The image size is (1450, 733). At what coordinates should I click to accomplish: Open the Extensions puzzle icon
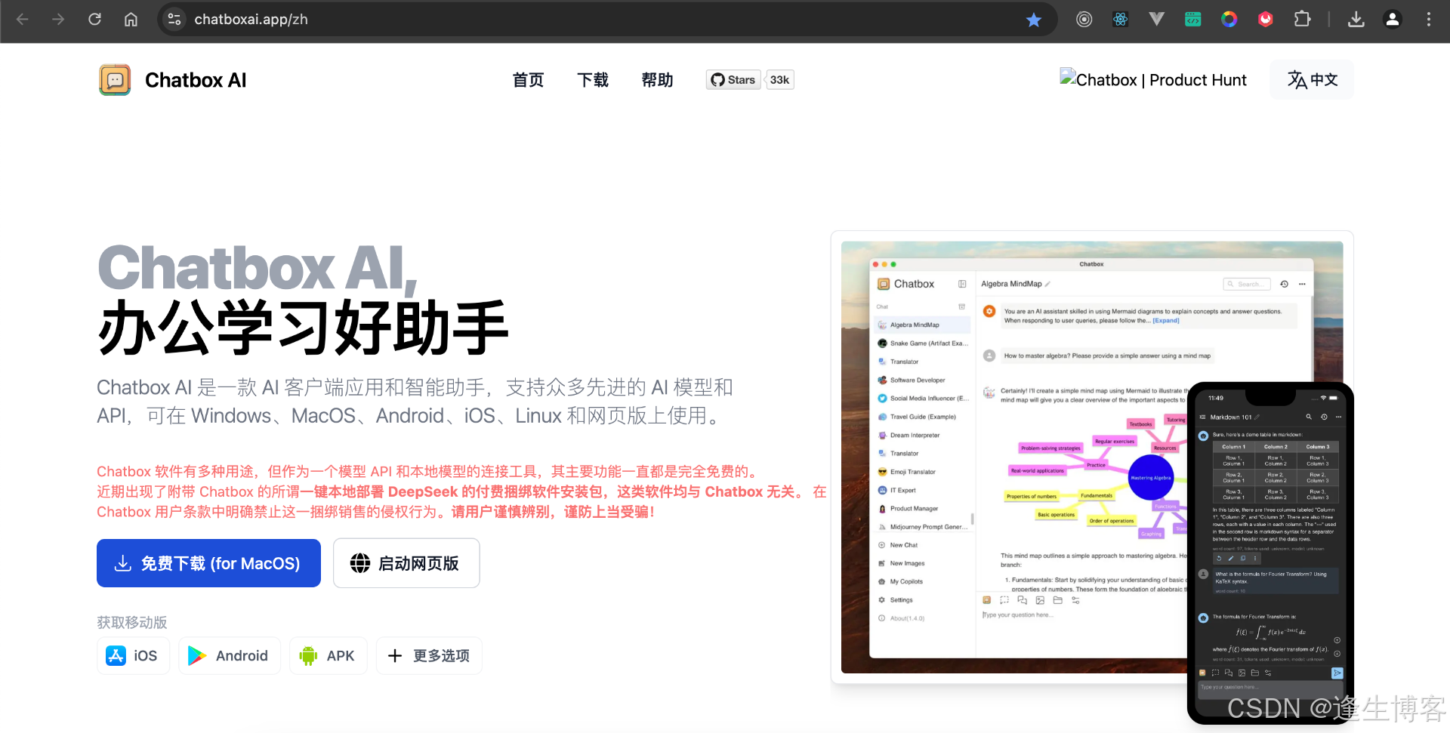click(x=1302, y=20)
